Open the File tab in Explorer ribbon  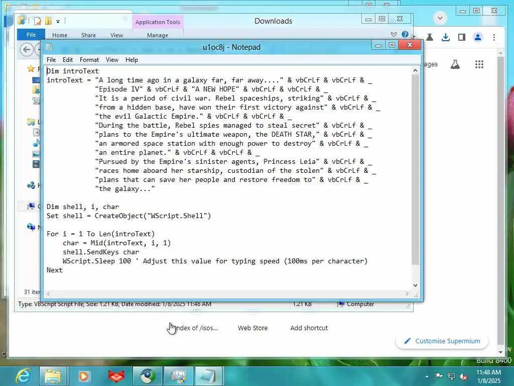pyautogui.click(x=31, y=35)
